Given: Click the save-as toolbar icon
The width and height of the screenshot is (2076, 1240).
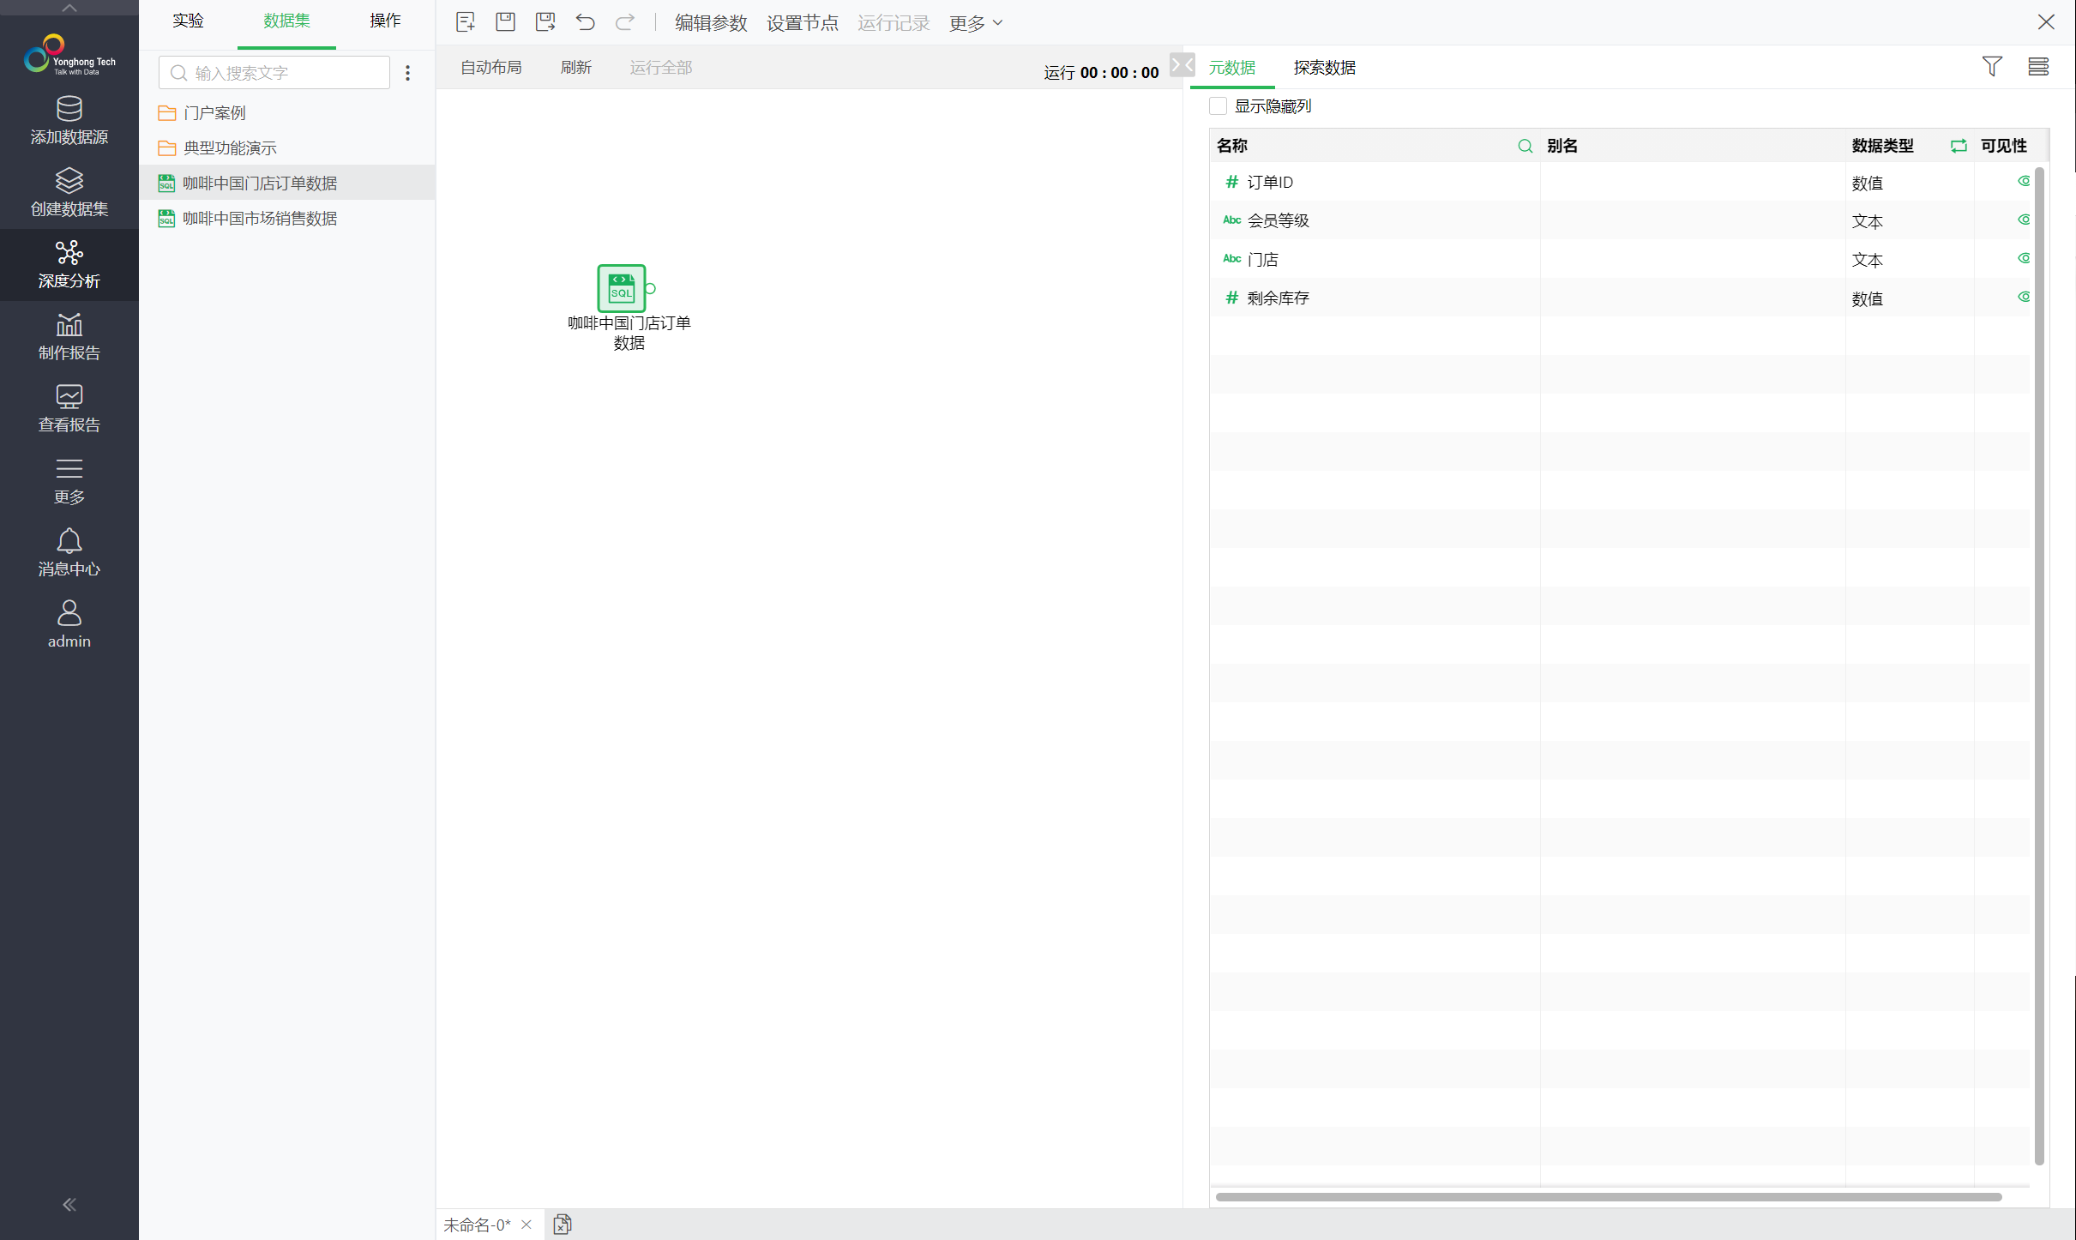Looking at the screenshot, I should click(545, 22).
